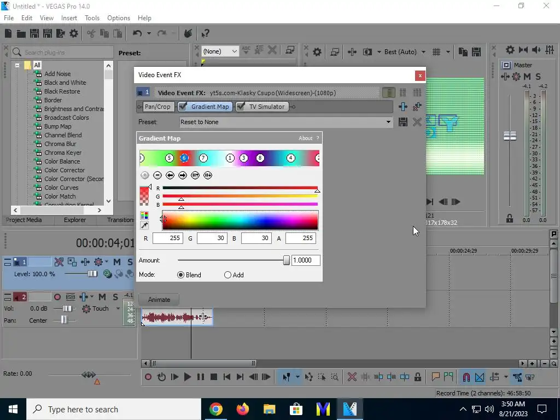Switch to the Project Media tab

pyautogui.click(x=24, y=220)
